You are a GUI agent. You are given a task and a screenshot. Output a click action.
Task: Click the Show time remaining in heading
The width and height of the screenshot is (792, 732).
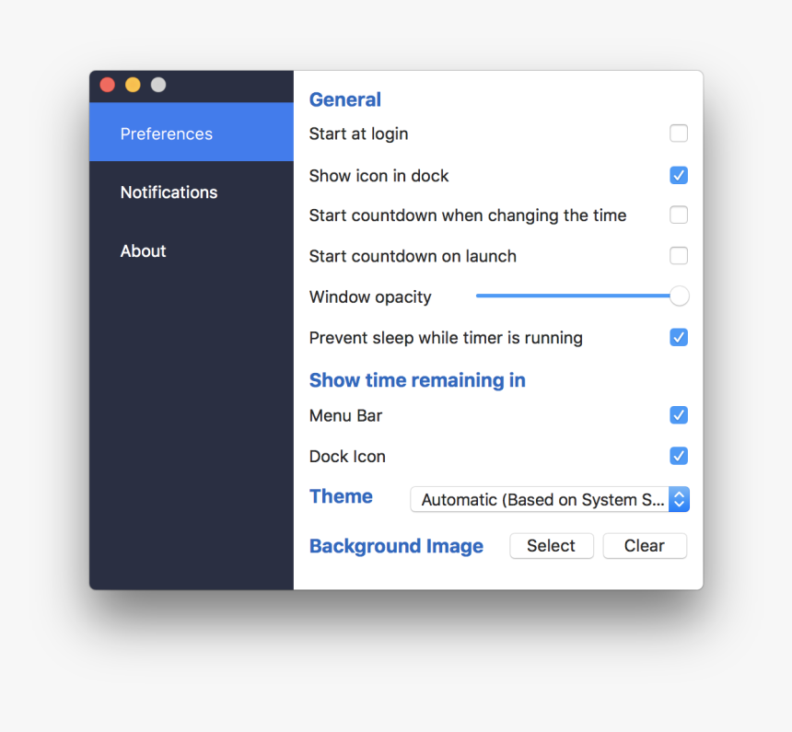point(417,380)
